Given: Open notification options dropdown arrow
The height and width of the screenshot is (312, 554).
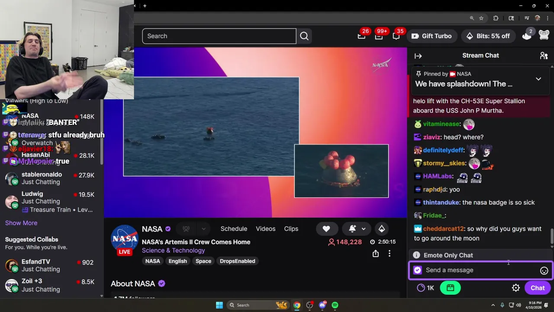Looking at the screenshot, I should click(x=364, y=229).
